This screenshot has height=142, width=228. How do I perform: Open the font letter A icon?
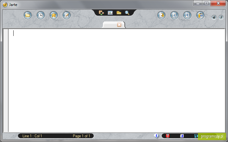[174, 15]
